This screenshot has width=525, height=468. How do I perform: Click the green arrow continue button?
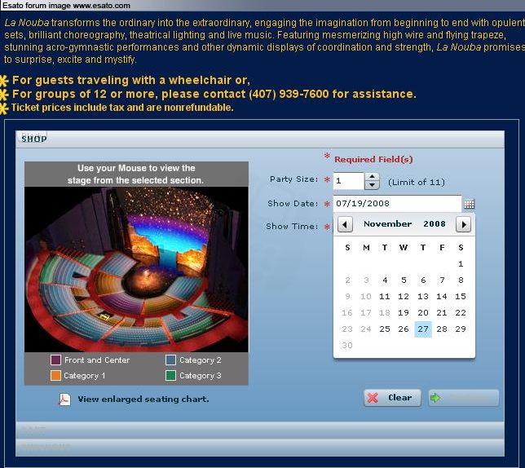[x=464, y=398]
